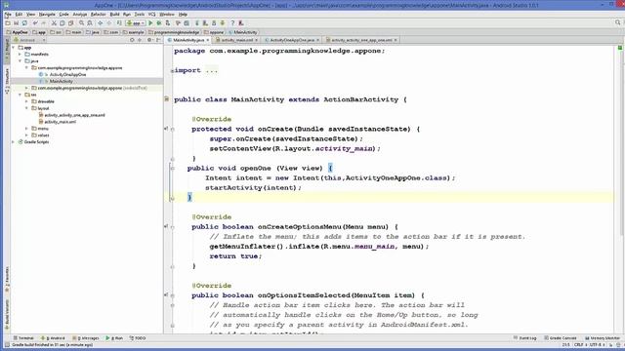Viewport: 625px width, 351px height.
Task: Switch to the activity_main.xml editor tab
Action: 236,40
